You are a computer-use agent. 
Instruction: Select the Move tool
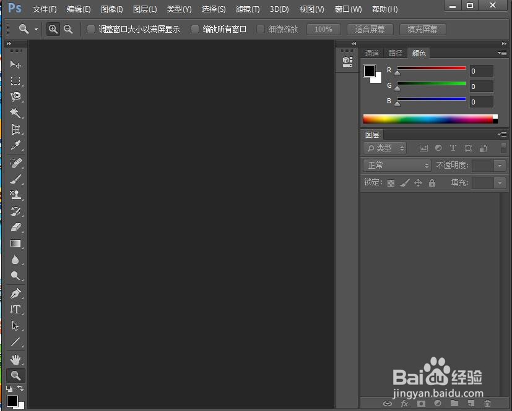click(x=15, y=64)
